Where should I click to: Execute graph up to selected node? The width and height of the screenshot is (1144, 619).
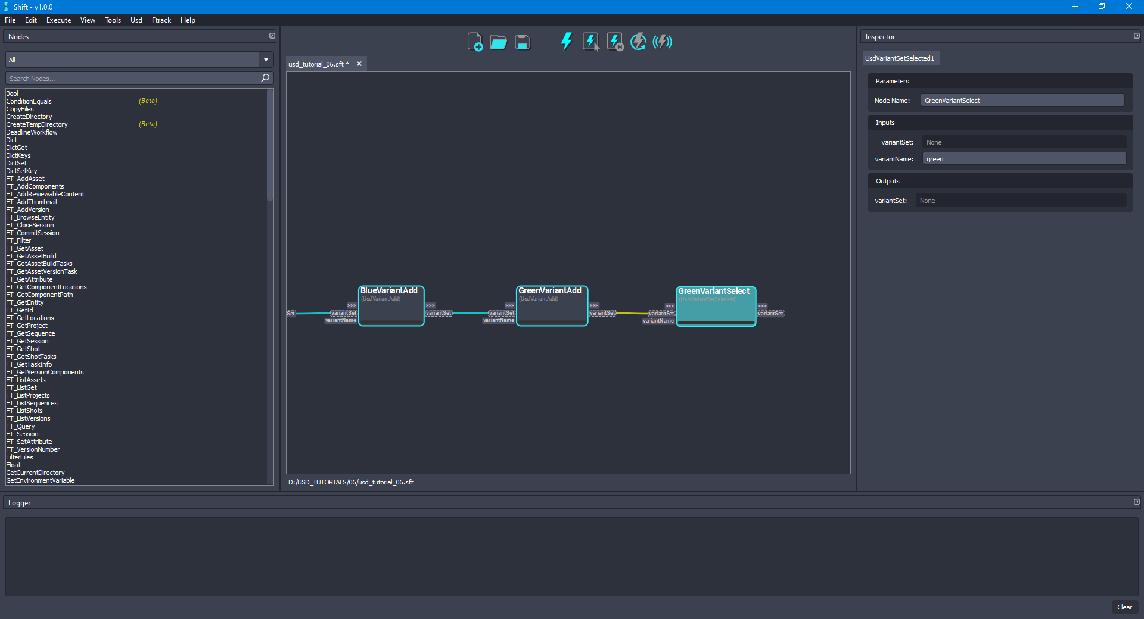click(x=614, y=42)
